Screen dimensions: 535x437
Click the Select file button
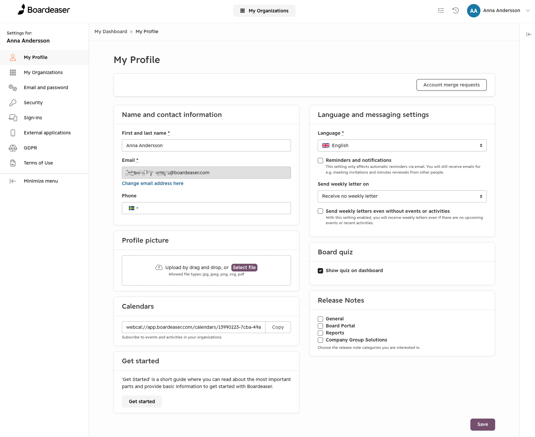(244, 267)
